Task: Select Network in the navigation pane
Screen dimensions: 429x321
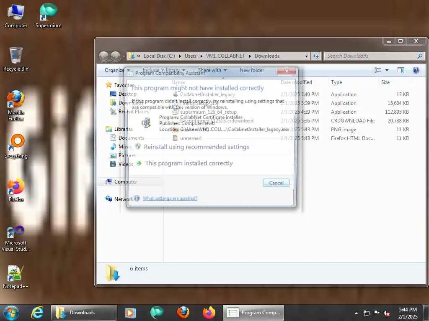Action: 119,199
